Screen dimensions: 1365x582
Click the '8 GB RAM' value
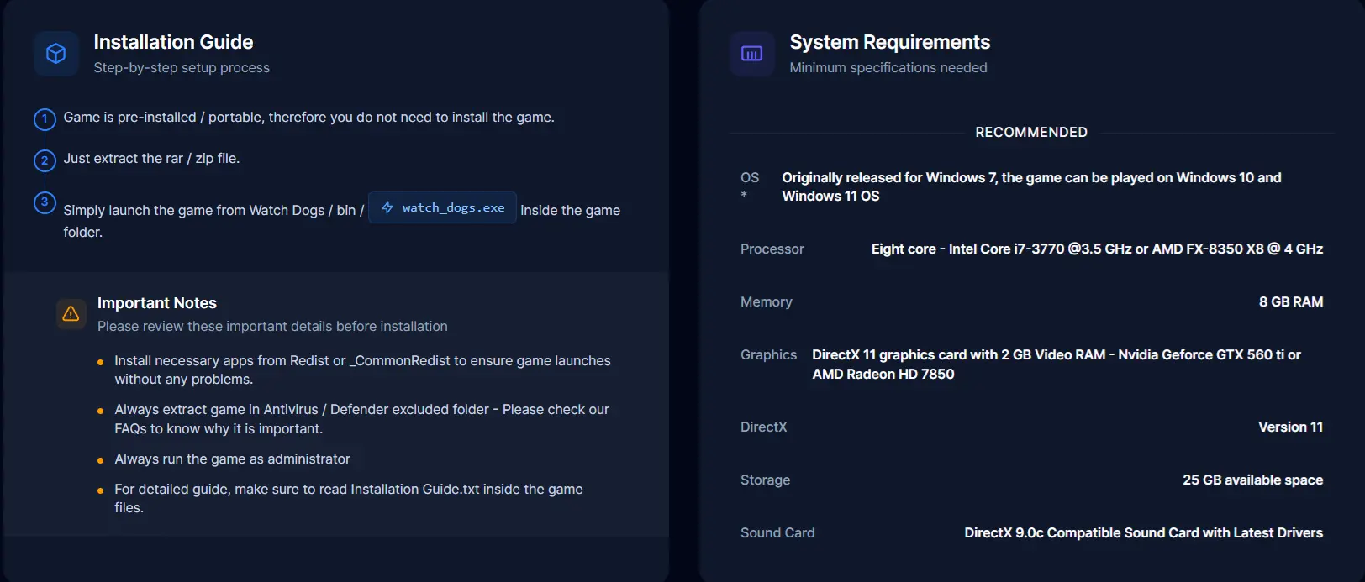click(1291, 302)
